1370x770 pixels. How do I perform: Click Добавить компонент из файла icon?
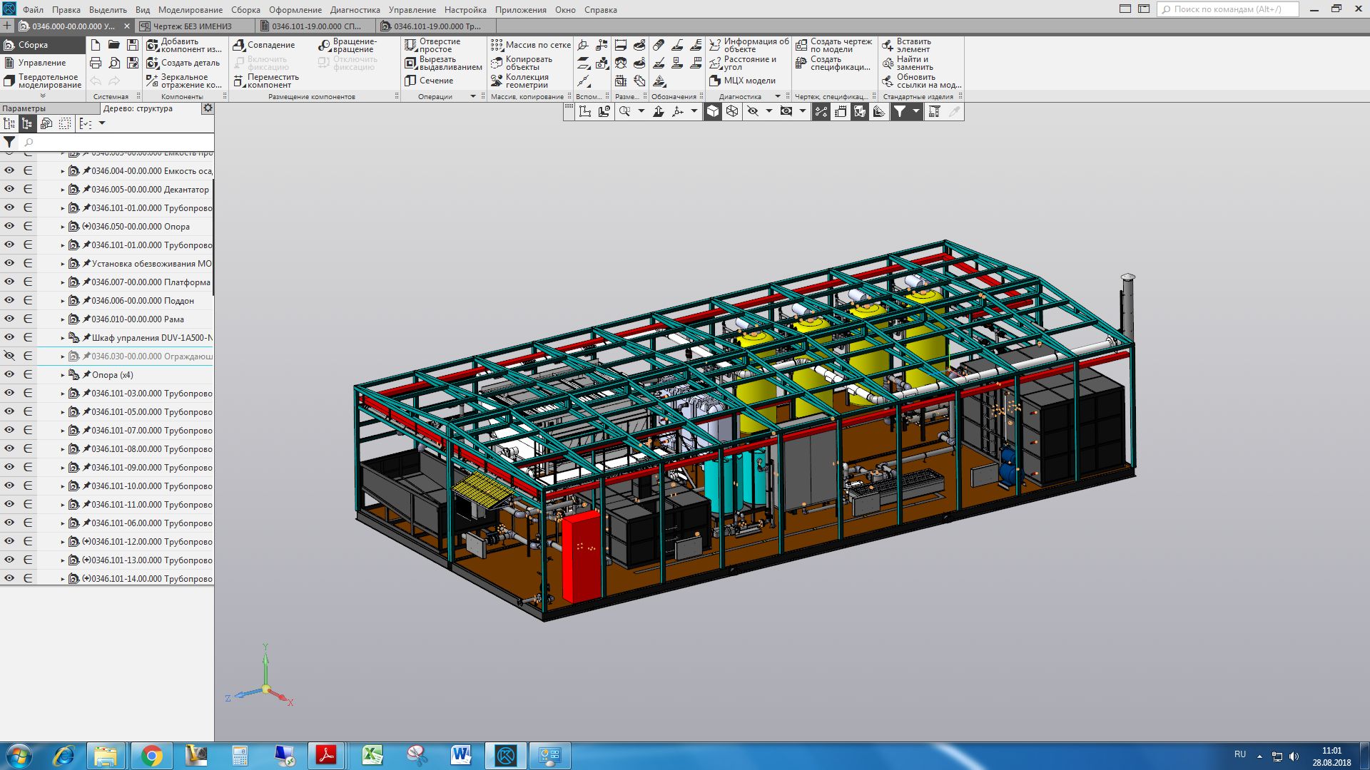(x=152, y=45)
